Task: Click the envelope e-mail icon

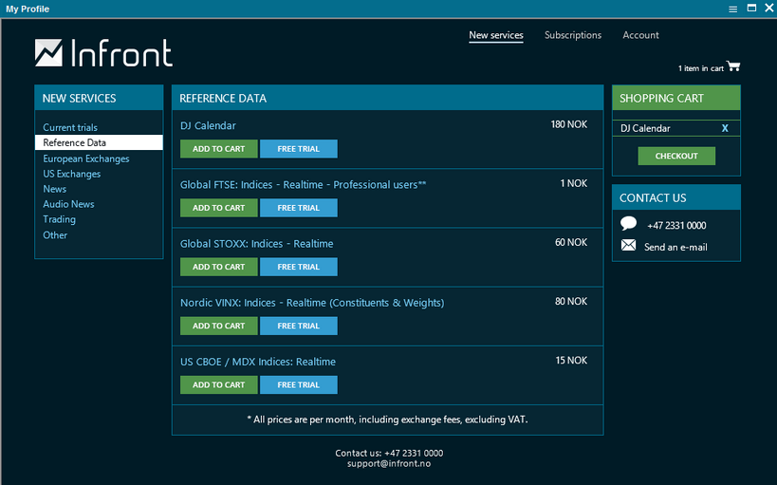Action: coord(628,245)
